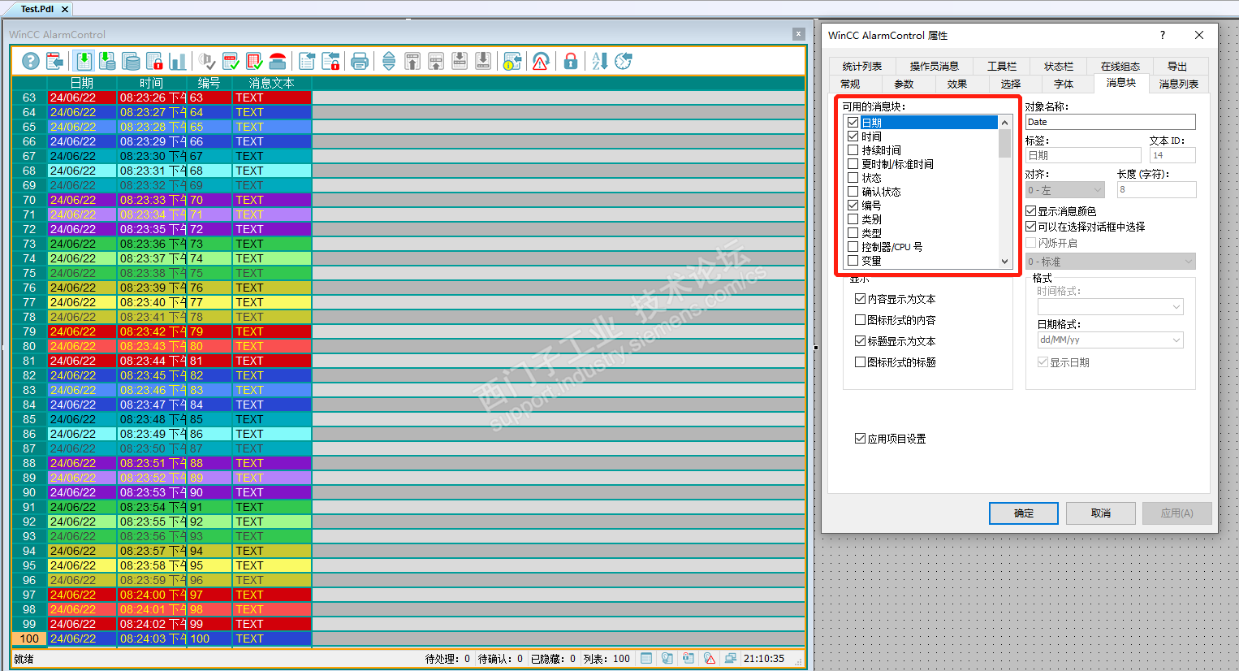Open the time base dialog icon
1239x671 pixels.
point(624,61)
